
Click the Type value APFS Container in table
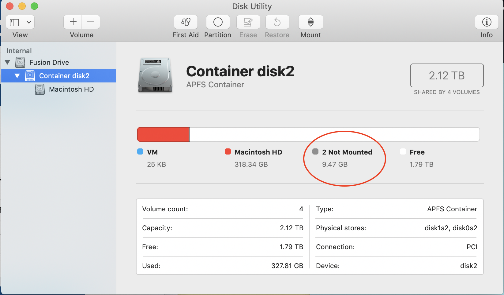452,209
